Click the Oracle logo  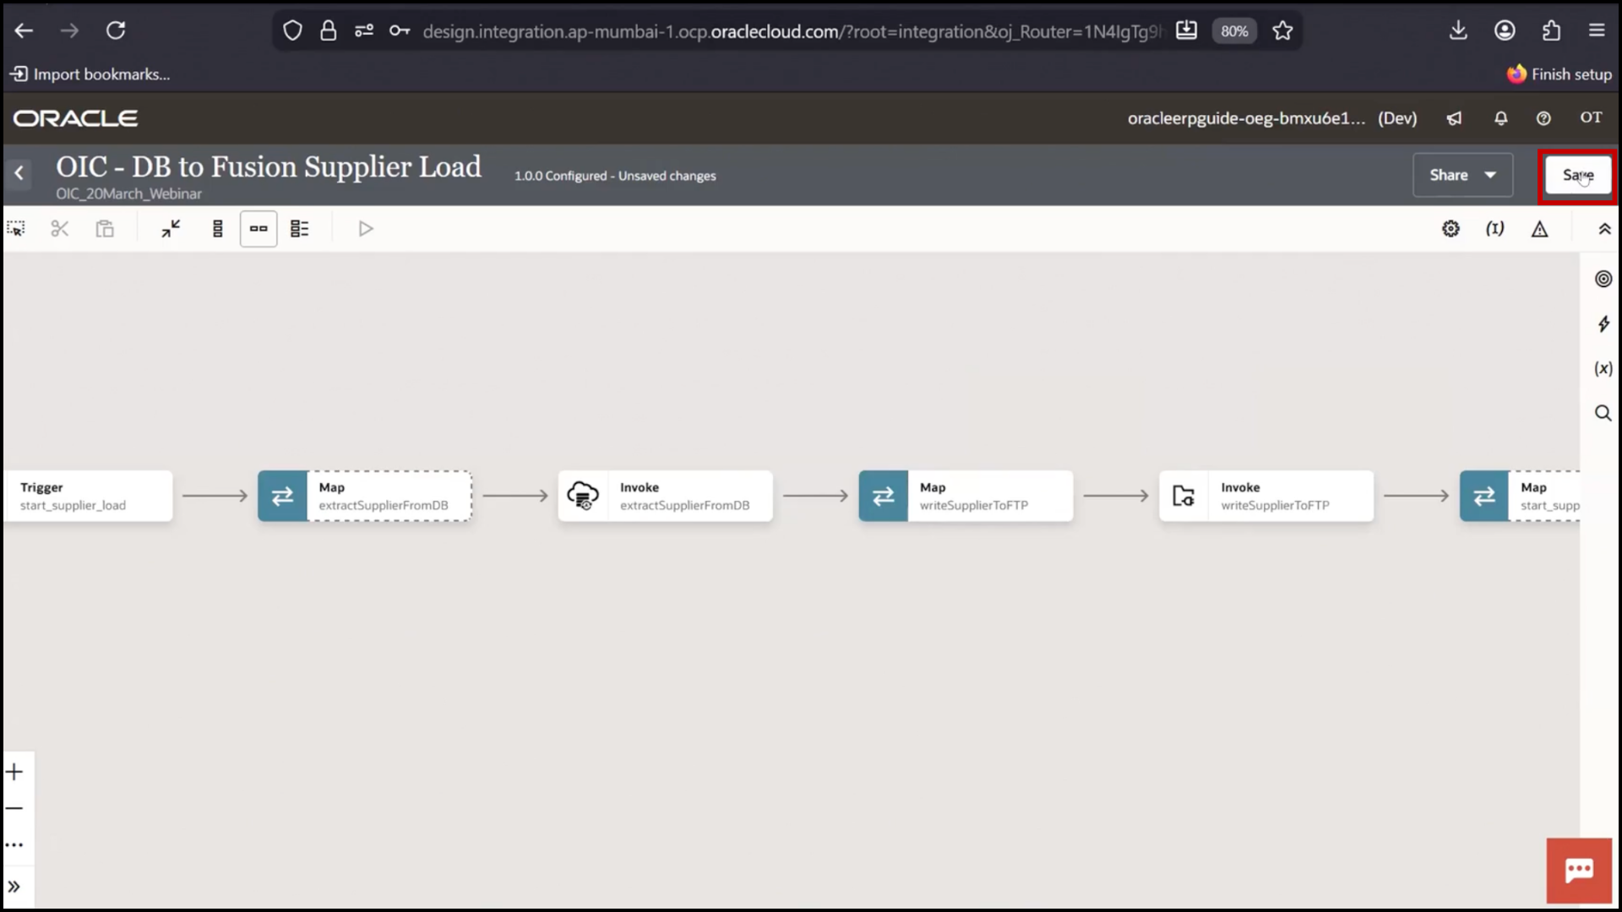coord(75,118)
